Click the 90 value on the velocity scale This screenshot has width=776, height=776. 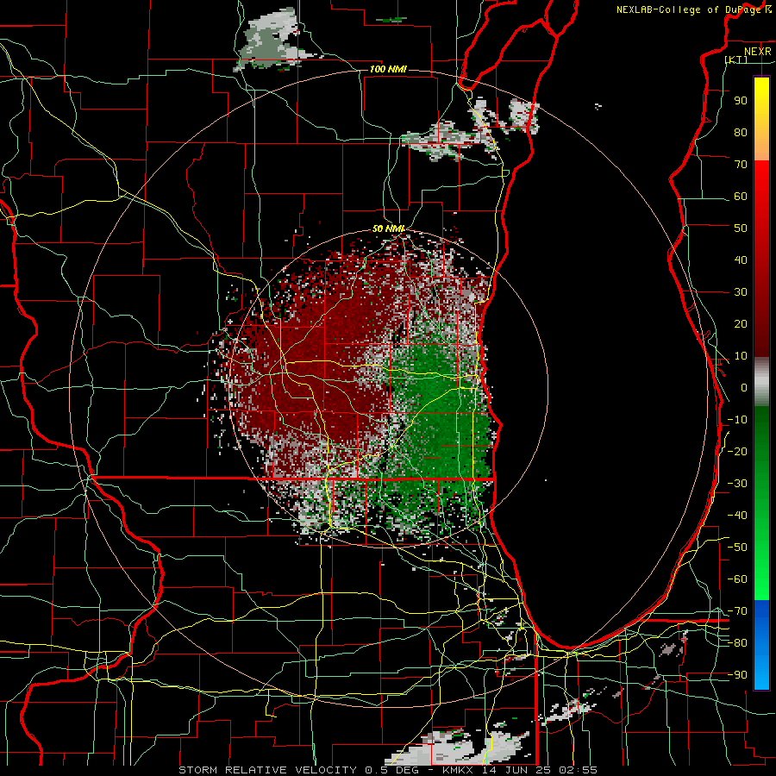pyautogui.click(x=741, y=101)
